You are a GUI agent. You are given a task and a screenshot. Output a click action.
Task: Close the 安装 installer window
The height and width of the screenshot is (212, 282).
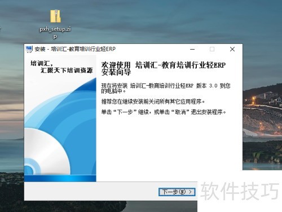pos(232,49)
